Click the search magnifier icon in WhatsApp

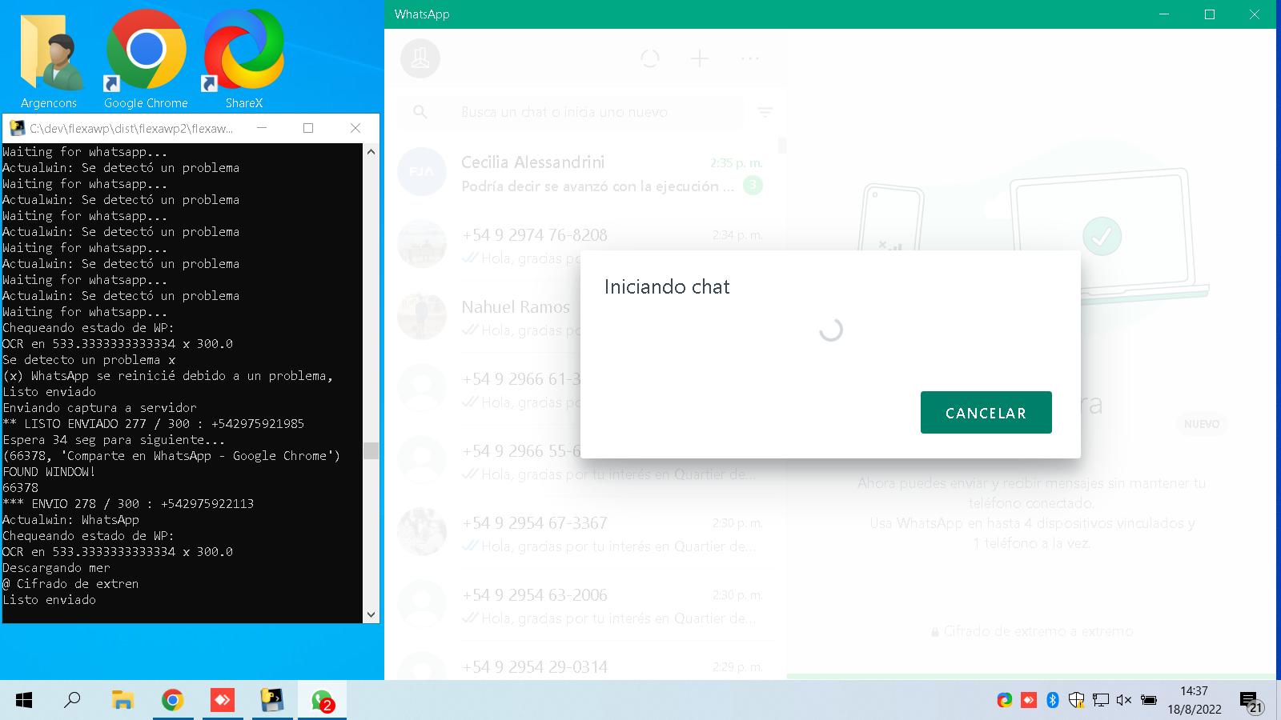click(x=420, y=112)
